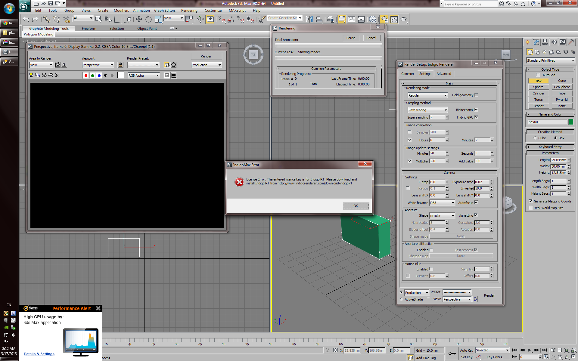Open the RGB Alpha channel dropdown
Screen dimensions: 578x361
[144, 75]
